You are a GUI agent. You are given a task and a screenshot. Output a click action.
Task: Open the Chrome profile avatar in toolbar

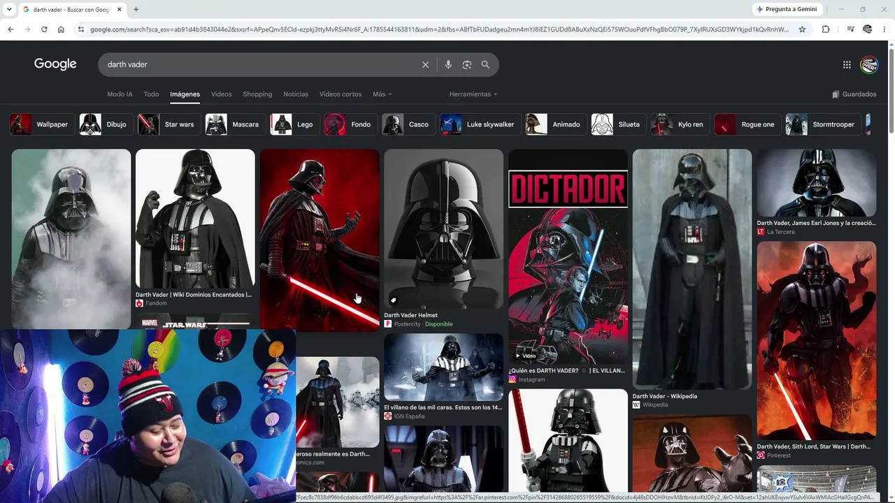tap(868, 29)
